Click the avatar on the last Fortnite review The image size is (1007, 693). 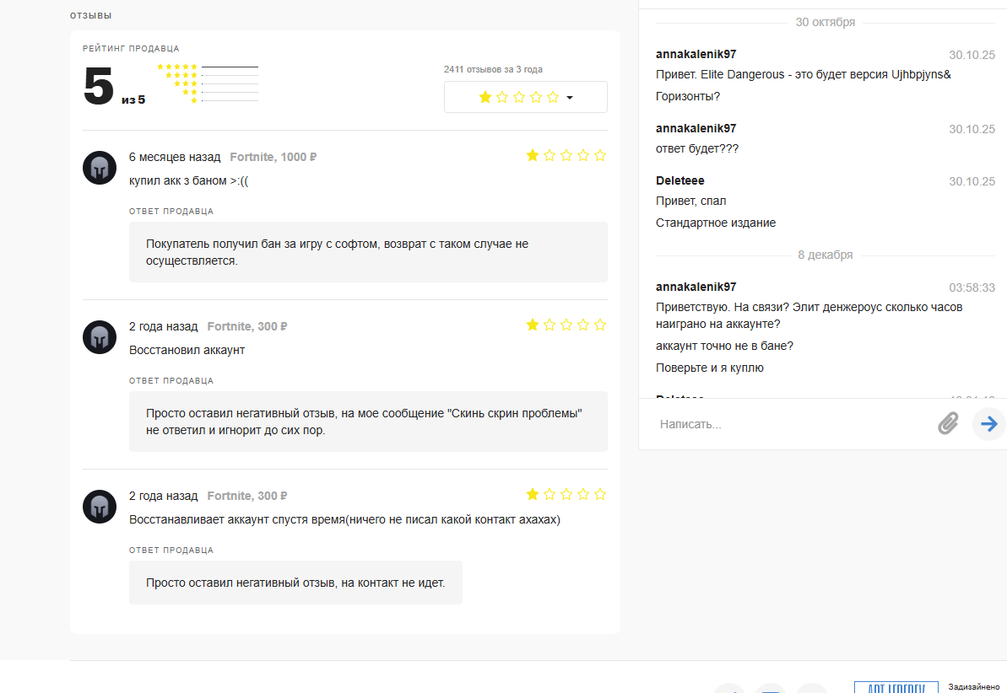coord(100,507)
